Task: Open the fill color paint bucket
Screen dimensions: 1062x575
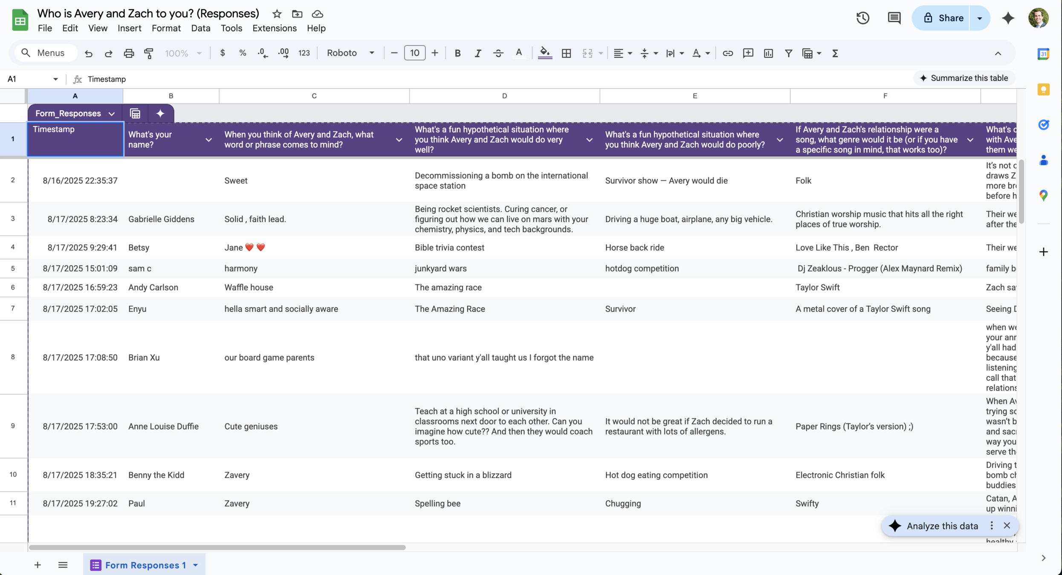Action: tap(544, 53)
